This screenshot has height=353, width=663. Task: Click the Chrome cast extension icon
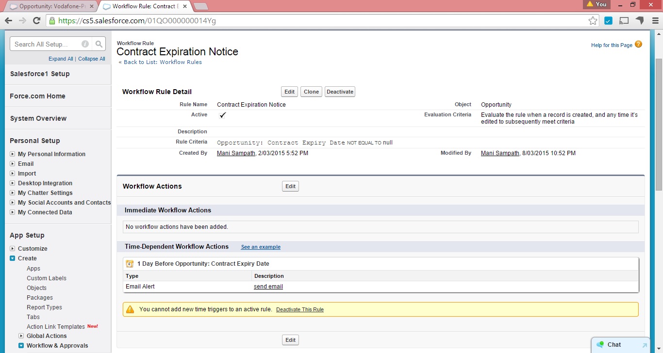click(x=624, y=21)
